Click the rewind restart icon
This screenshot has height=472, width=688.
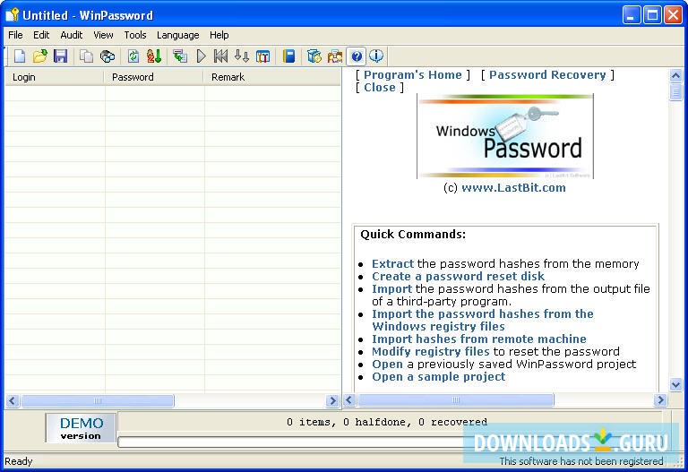[x=220, y=56]
